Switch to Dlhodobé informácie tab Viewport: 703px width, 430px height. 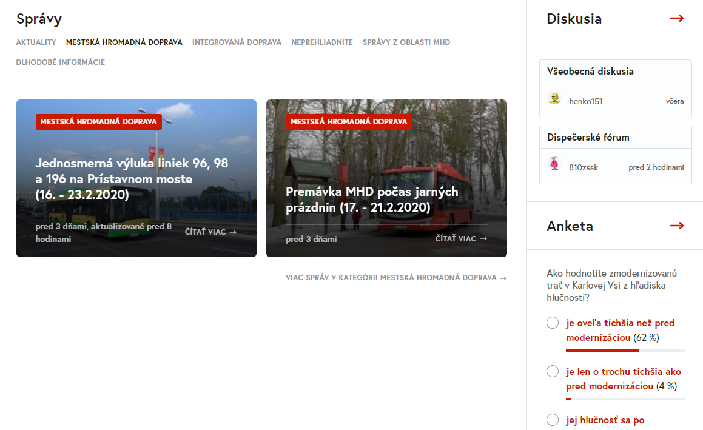coord(60,62)
